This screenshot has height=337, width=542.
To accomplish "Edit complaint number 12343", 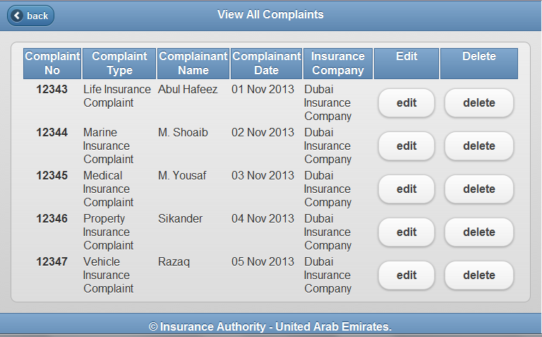I will (406, 103).
